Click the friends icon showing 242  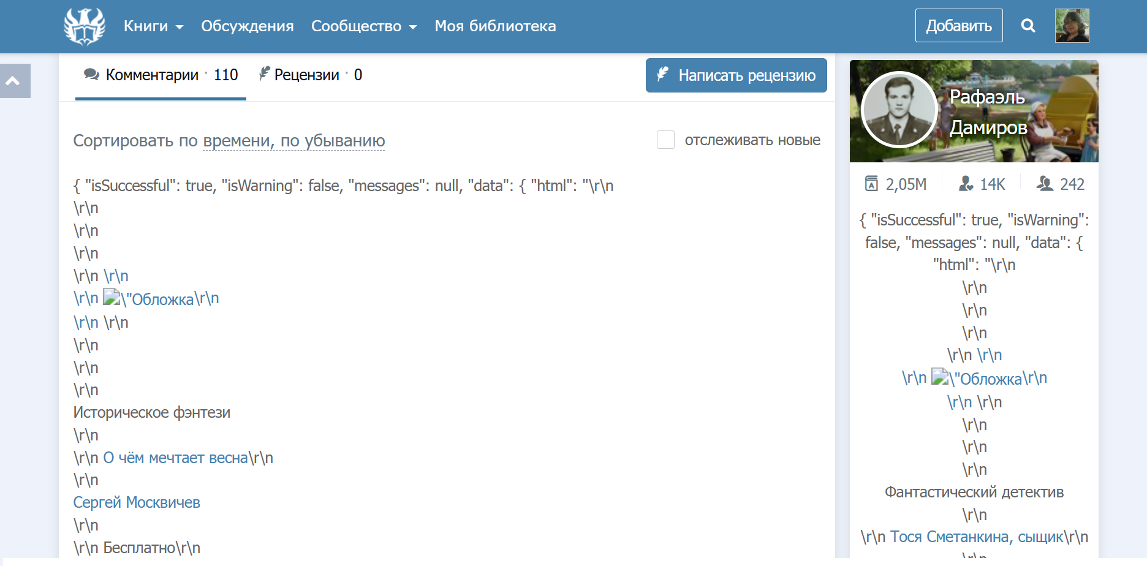(1045, 184)
